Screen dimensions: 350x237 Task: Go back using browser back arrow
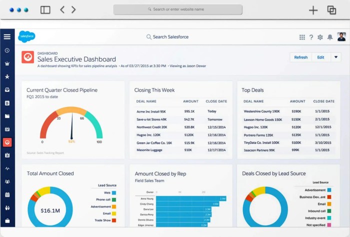(x=62, y=9)
